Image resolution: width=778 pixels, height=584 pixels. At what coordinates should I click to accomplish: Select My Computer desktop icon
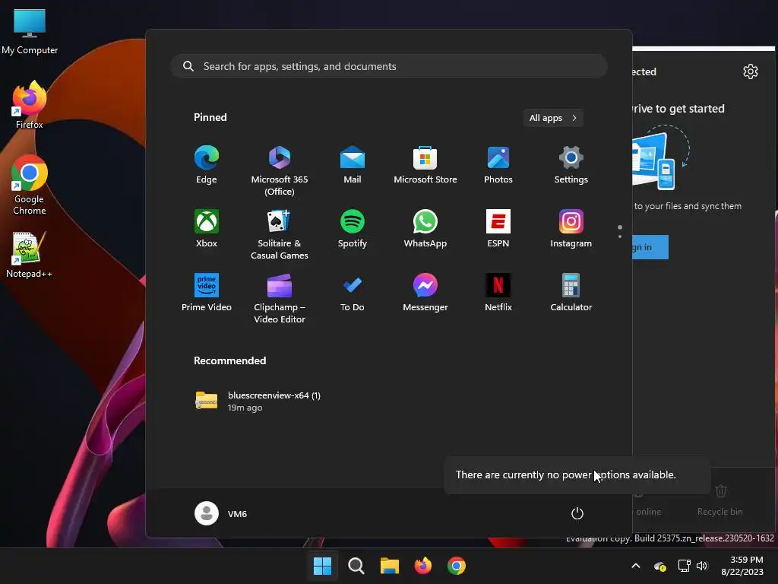pyautogui.click(x=30, y=32)
